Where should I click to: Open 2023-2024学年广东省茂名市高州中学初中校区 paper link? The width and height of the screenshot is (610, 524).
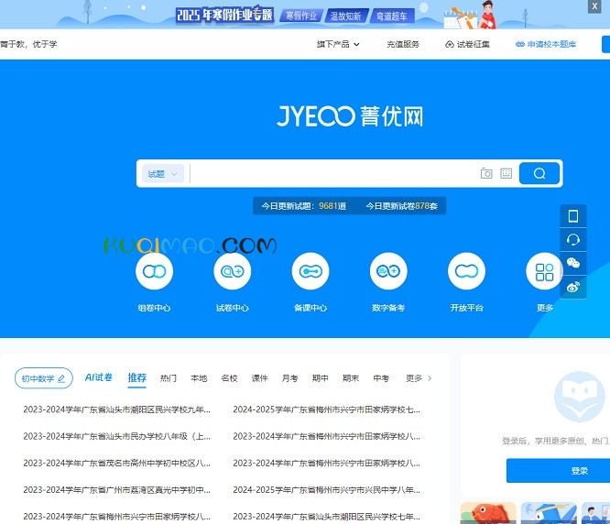[116, 463]
